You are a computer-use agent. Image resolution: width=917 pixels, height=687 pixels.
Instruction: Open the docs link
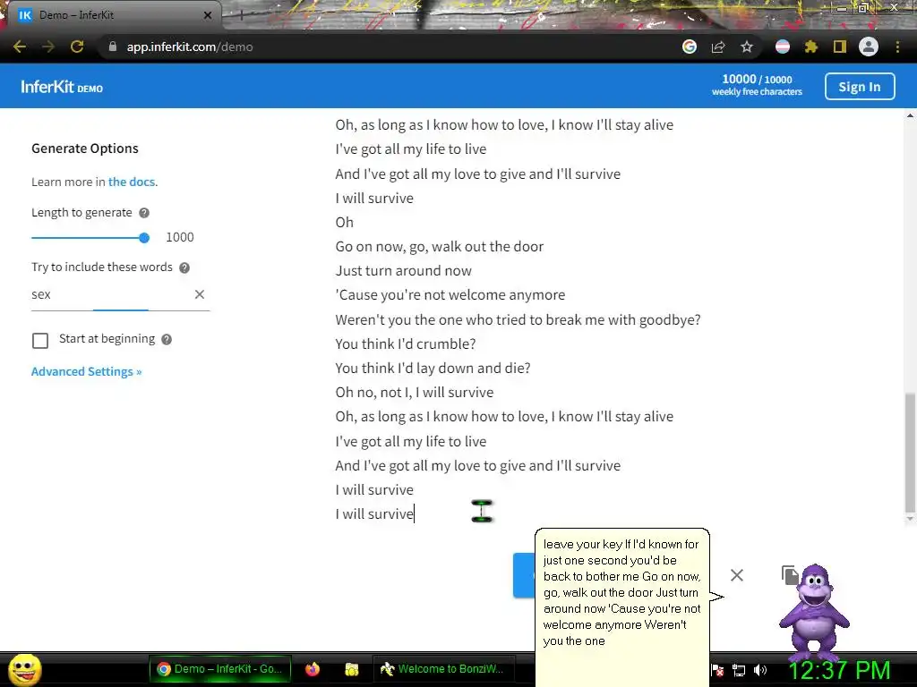coord(132,182)
